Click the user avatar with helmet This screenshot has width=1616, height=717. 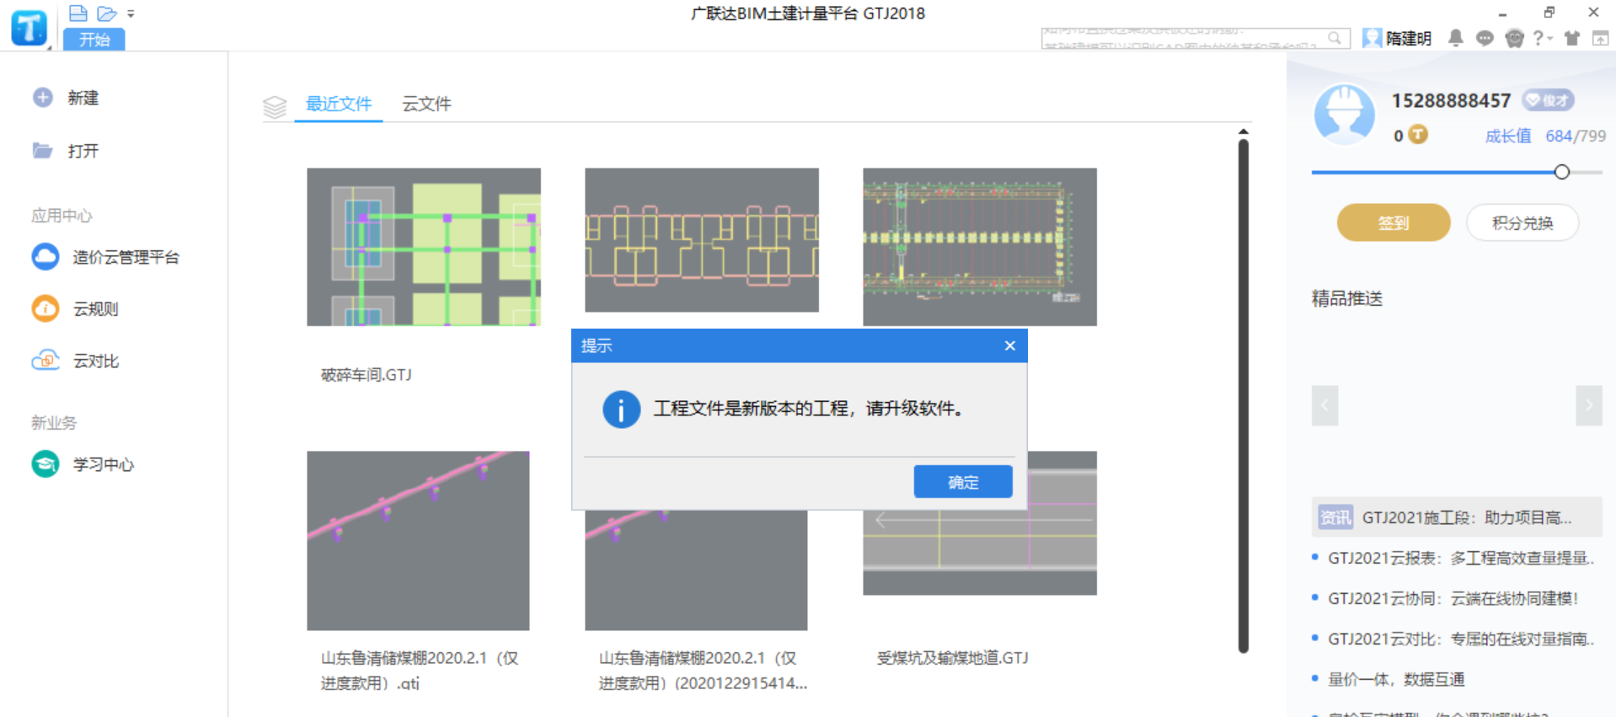(1345, 115)
